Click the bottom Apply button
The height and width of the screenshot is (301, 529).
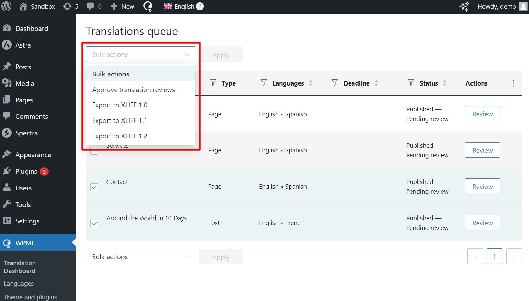(x=221, y=257)
